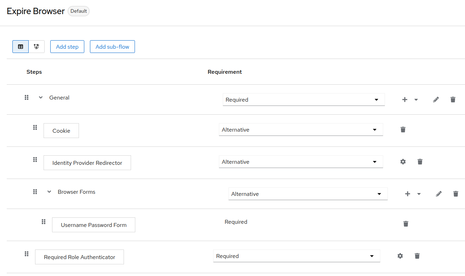The width and height of the screenshot is (465, 276).
Task: Edit Browser Forms with pencil icon
Action: tap(439, 194)
